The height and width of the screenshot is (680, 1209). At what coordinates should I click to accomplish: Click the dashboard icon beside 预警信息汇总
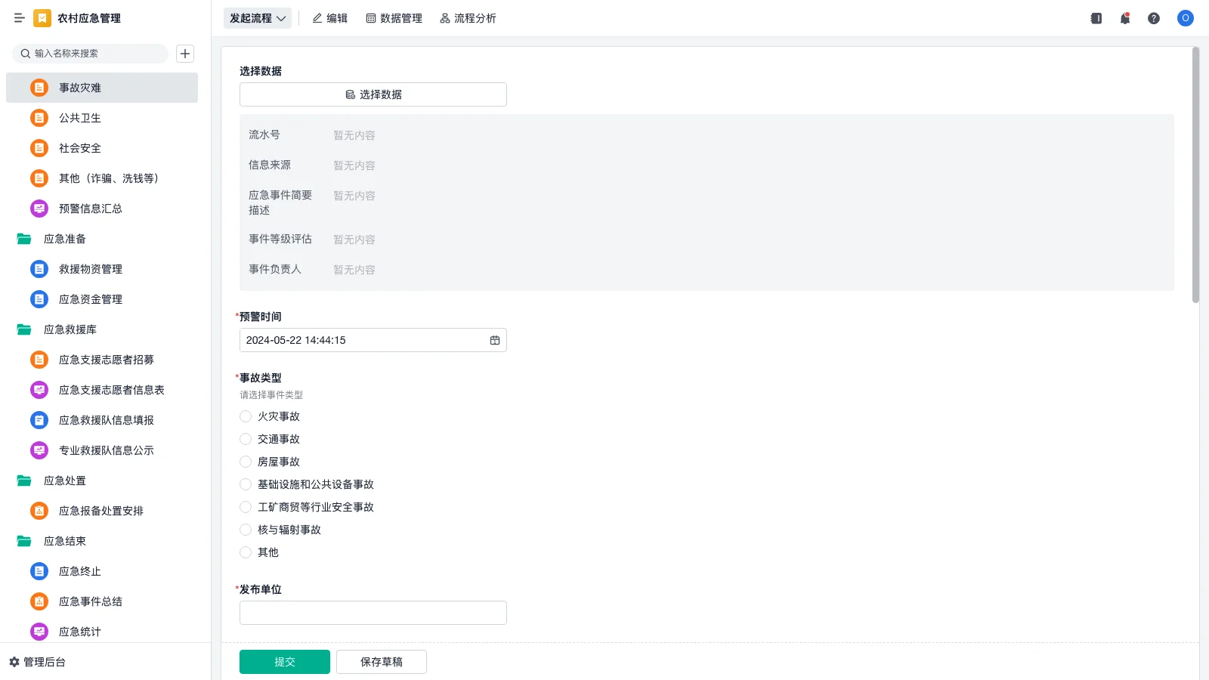click(x=39, y=209)
